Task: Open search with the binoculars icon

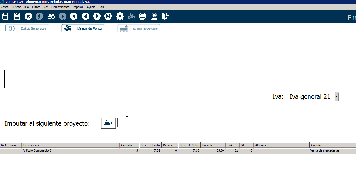Action: point(51,16)
